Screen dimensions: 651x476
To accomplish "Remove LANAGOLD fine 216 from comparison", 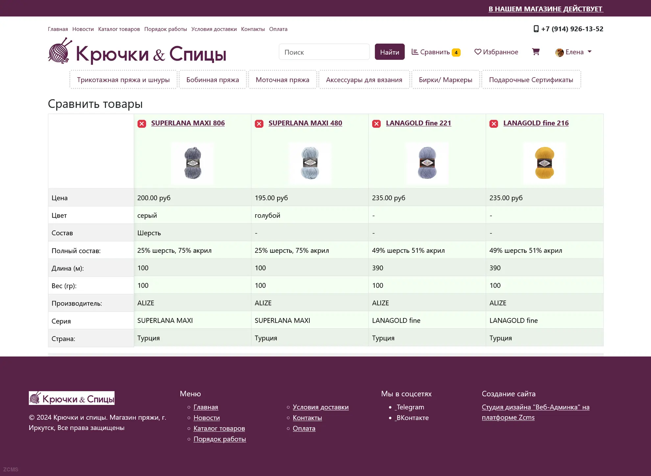I will [x=494, y=124].
